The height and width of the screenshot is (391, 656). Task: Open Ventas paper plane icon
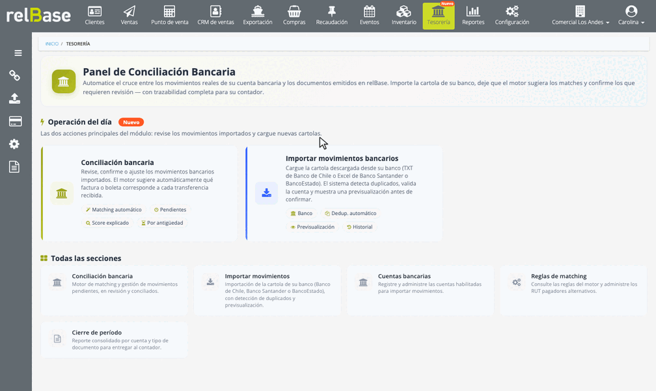[130, 11]
